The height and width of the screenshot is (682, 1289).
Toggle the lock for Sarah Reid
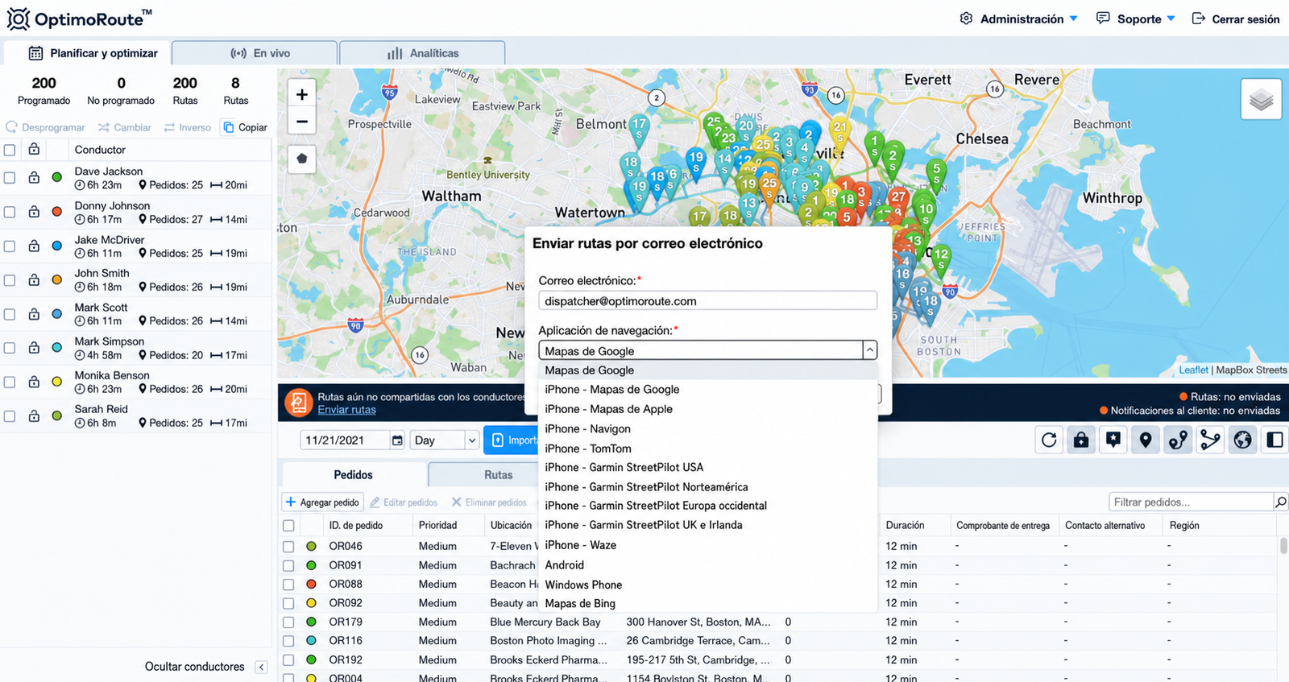[x=34, y=415]
